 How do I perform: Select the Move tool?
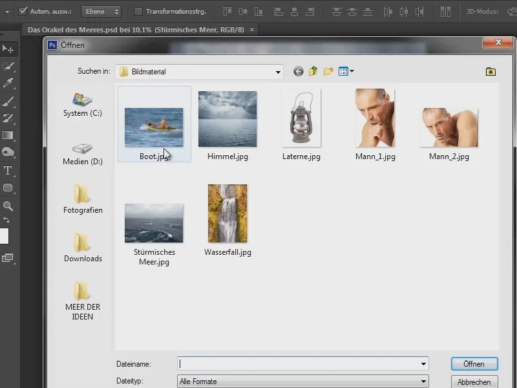click(x=8, y=48)
